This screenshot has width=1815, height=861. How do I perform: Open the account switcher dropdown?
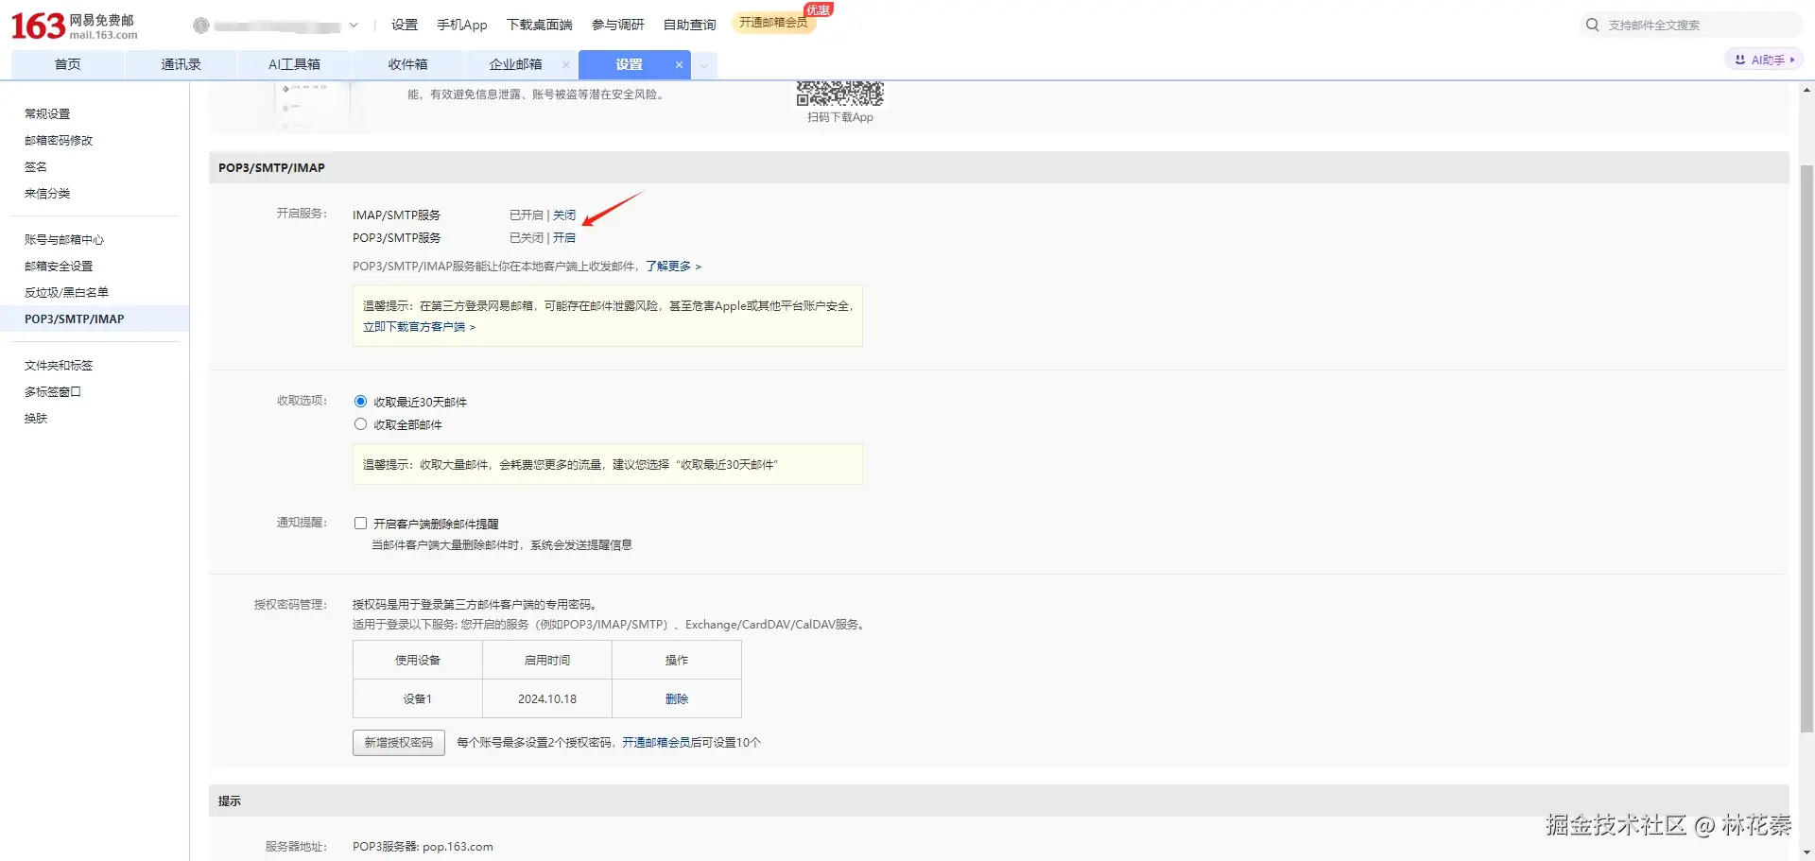353,25
